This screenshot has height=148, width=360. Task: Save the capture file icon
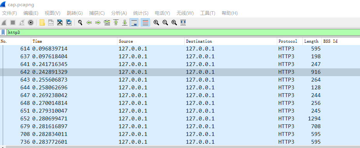51,23
